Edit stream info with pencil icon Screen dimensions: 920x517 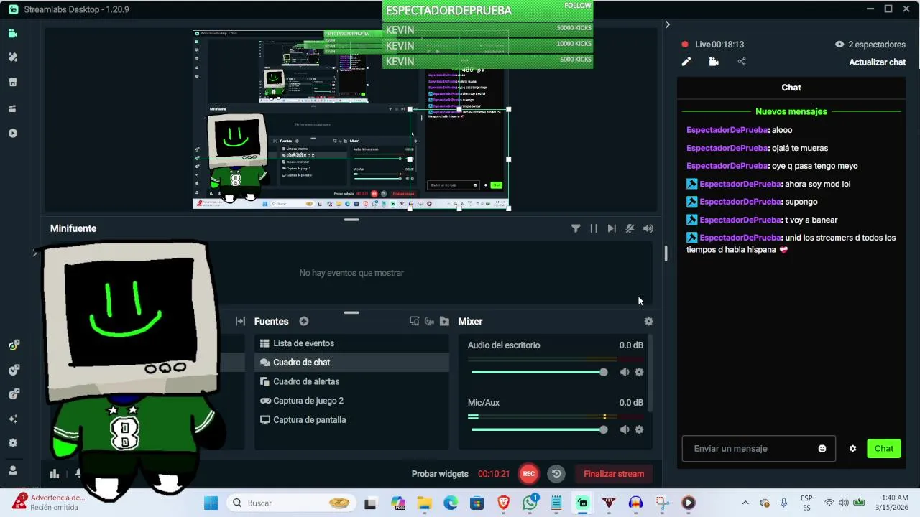click(686, 62)
